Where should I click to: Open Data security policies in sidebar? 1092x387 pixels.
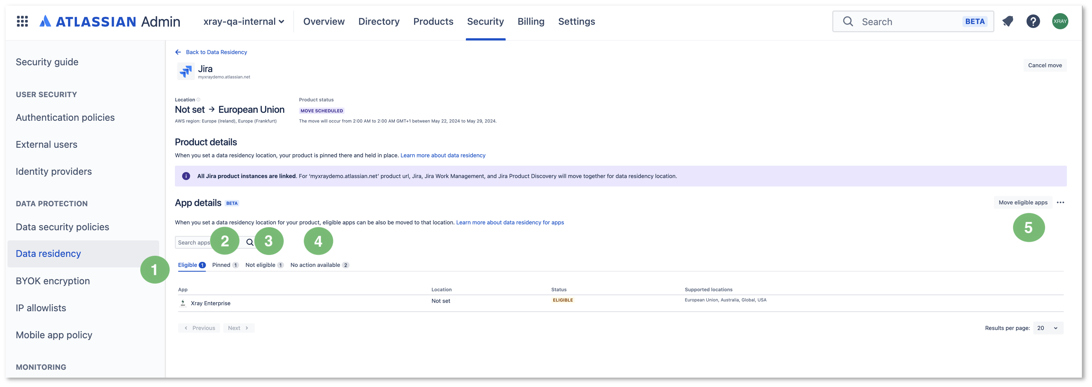[x=62, y=227]
